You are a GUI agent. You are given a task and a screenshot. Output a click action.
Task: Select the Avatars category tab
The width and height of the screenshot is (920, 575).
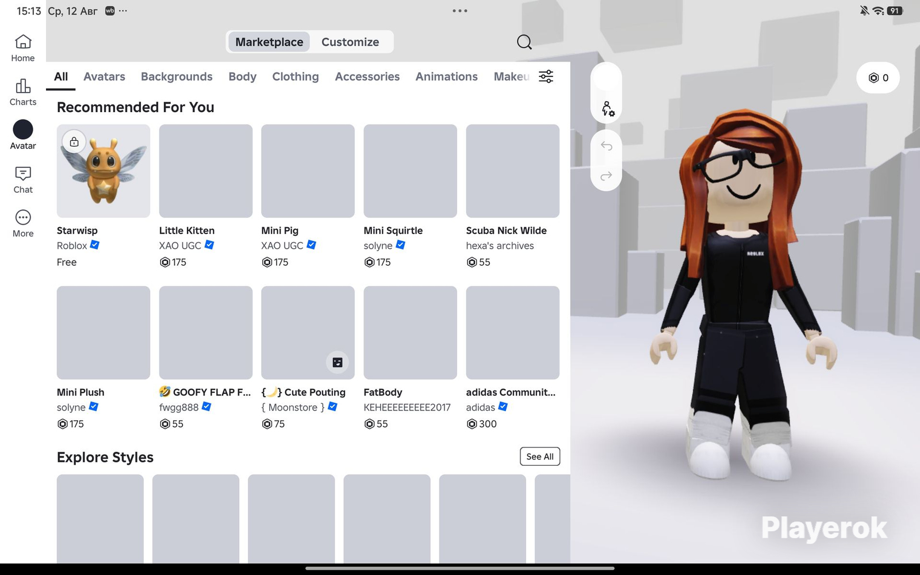(104, 76)
